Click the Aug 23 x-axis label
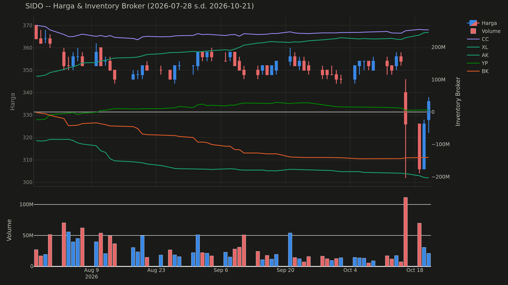 156,270
